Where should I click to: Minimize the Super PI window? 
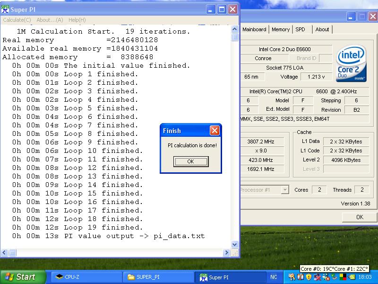point(210,9)
